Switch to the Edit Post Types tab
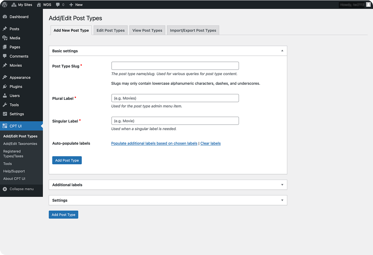This screenshot has height=255, width=373. point(111,30)
